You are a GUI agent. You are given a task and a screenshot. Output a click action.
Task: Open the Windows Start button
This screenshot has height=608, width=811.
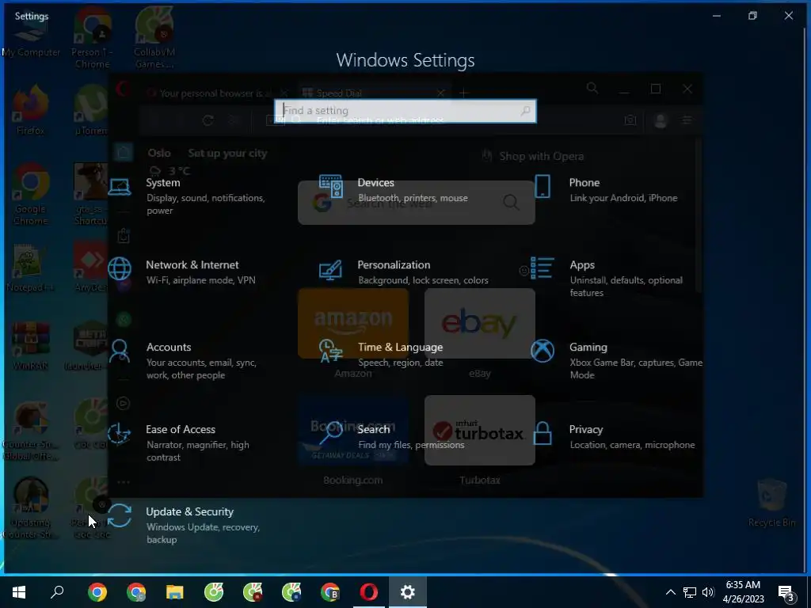coord(19,592)
